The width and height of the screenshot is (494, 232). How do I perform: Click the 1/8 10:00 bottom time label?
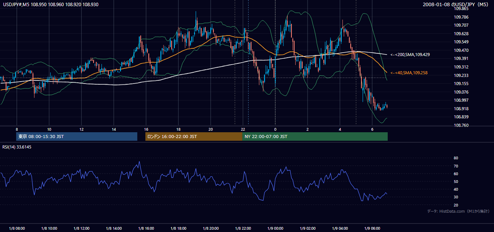coord(49,228)
